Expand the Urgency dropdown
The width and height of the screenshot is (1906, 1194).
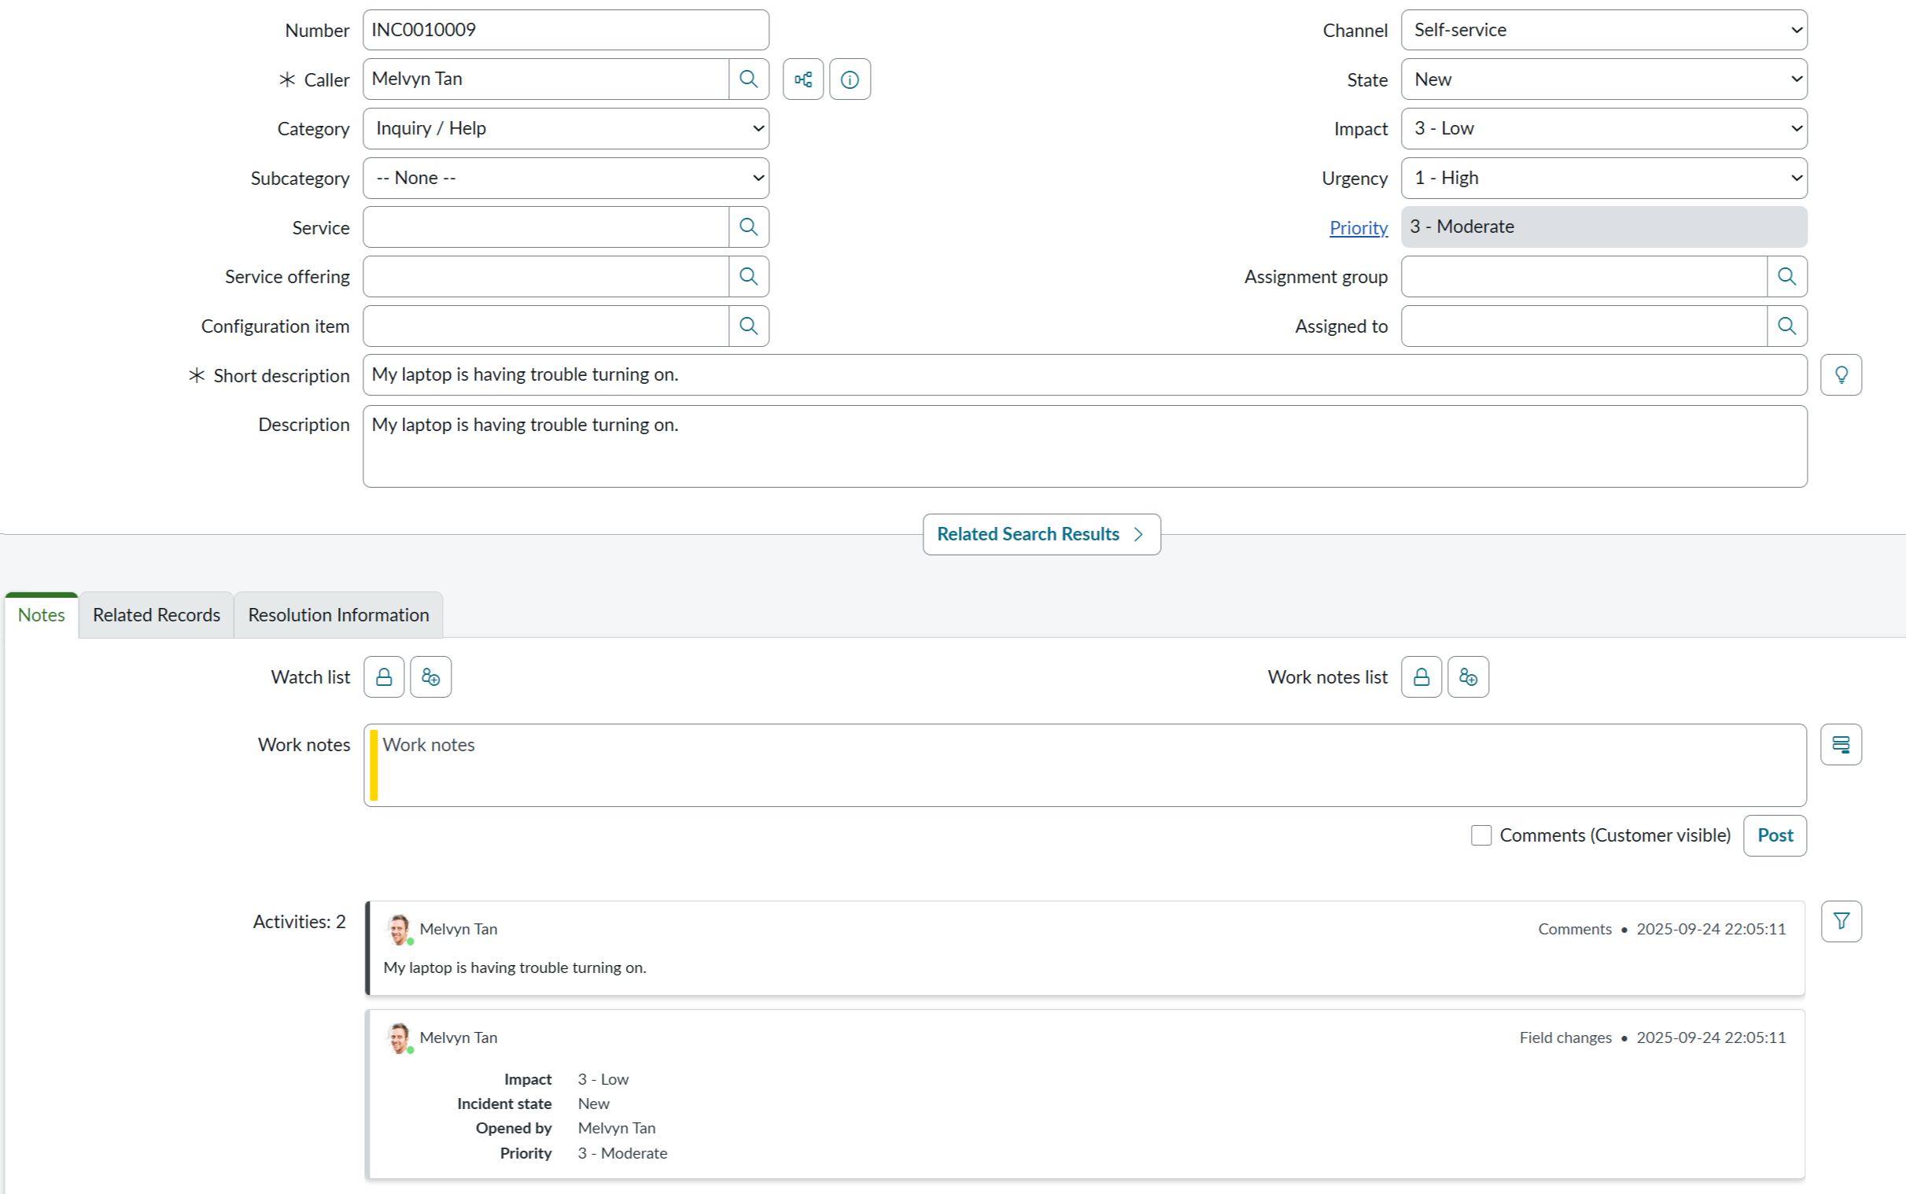pos(1603,179)
